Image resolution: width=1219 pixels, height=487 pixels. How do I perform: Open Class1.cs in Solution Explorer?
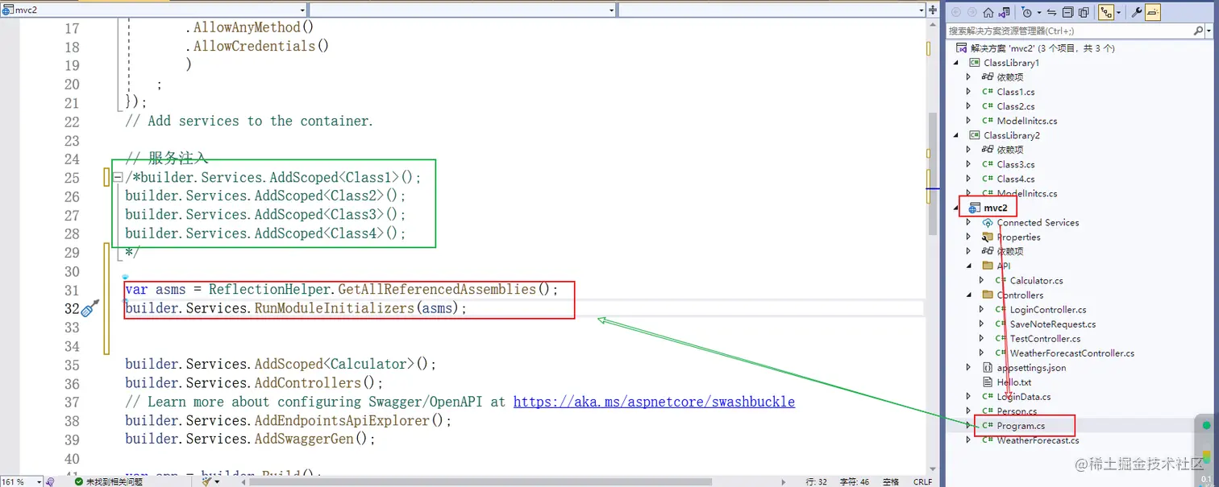[x=1015, y=92]
